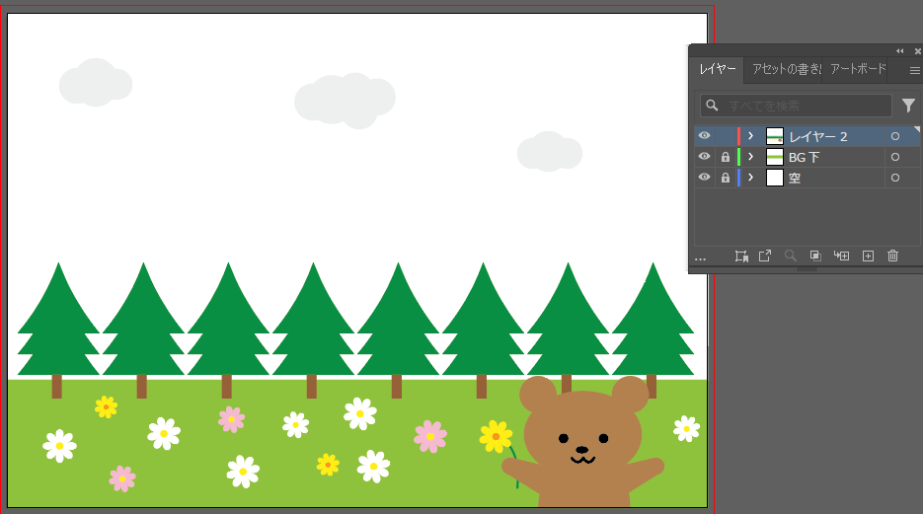Viewport: 923px width, 514px height.
Task: Switch to the アートボード tab
Action: click(857, 69)
